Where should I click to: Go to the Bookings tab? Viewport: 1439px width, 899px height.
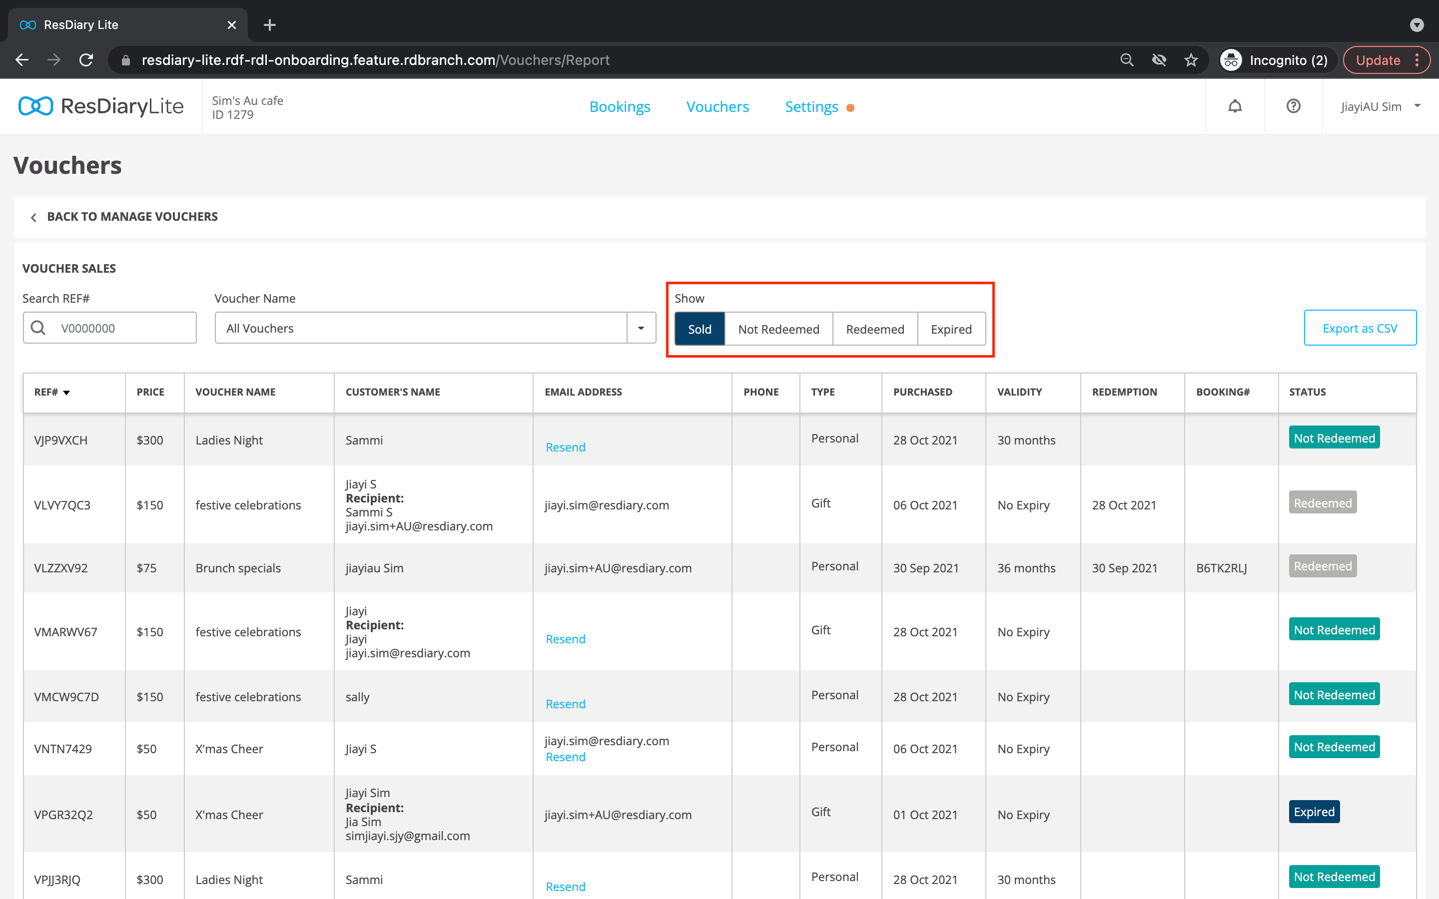click(x=619, y=106)
